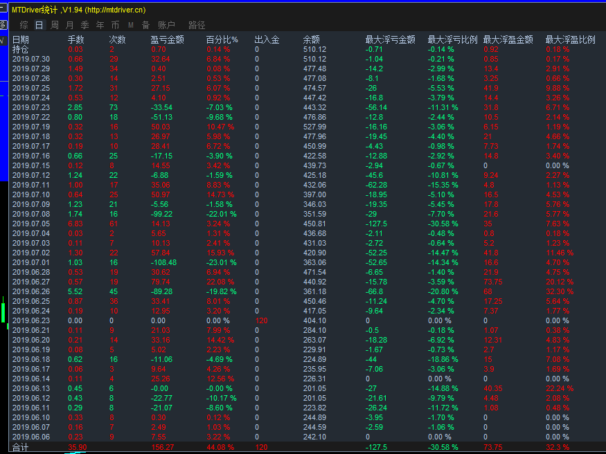Viewport: 606px width, 454px height.
Task: Select the 2019.07.18 date row
Action: click(x=31, y=136)
